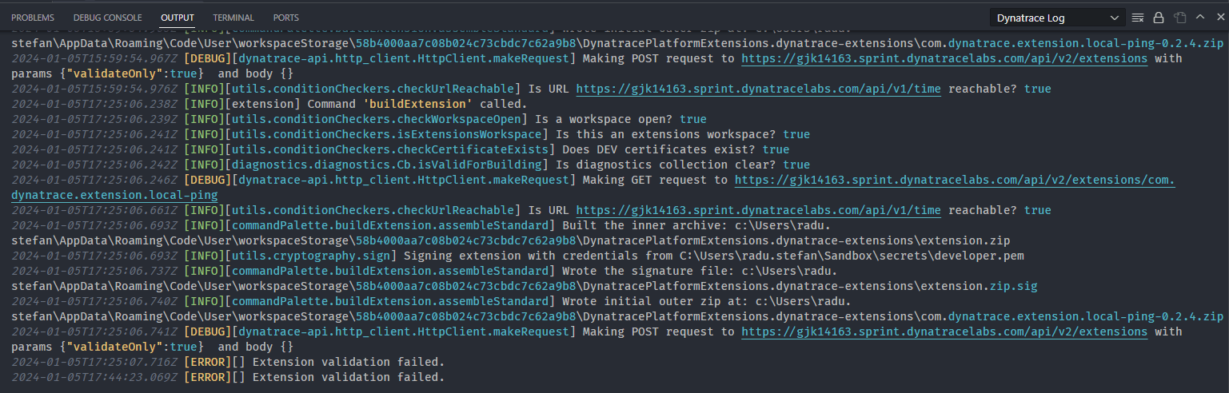The width and height of the screenshot is (1229, 393).
Task: Click the [utils.cryptography.sign] log source
Action: pos(310,256)
